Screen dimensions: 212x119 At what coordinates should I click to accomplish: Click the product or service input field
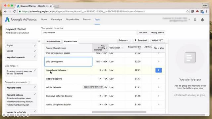coord(89,32)
